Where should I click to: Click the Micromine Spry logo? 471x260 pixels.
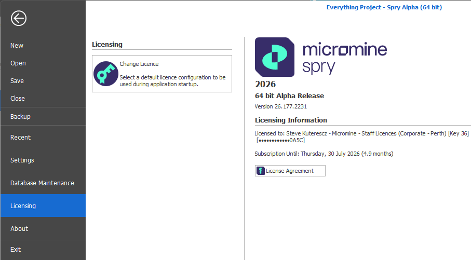click(321, 57)
